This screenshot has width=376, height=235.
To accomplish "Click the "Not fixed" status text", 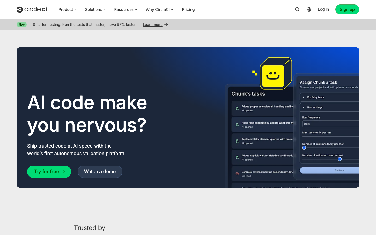I will pyautogui.click(x=246, y=176).
